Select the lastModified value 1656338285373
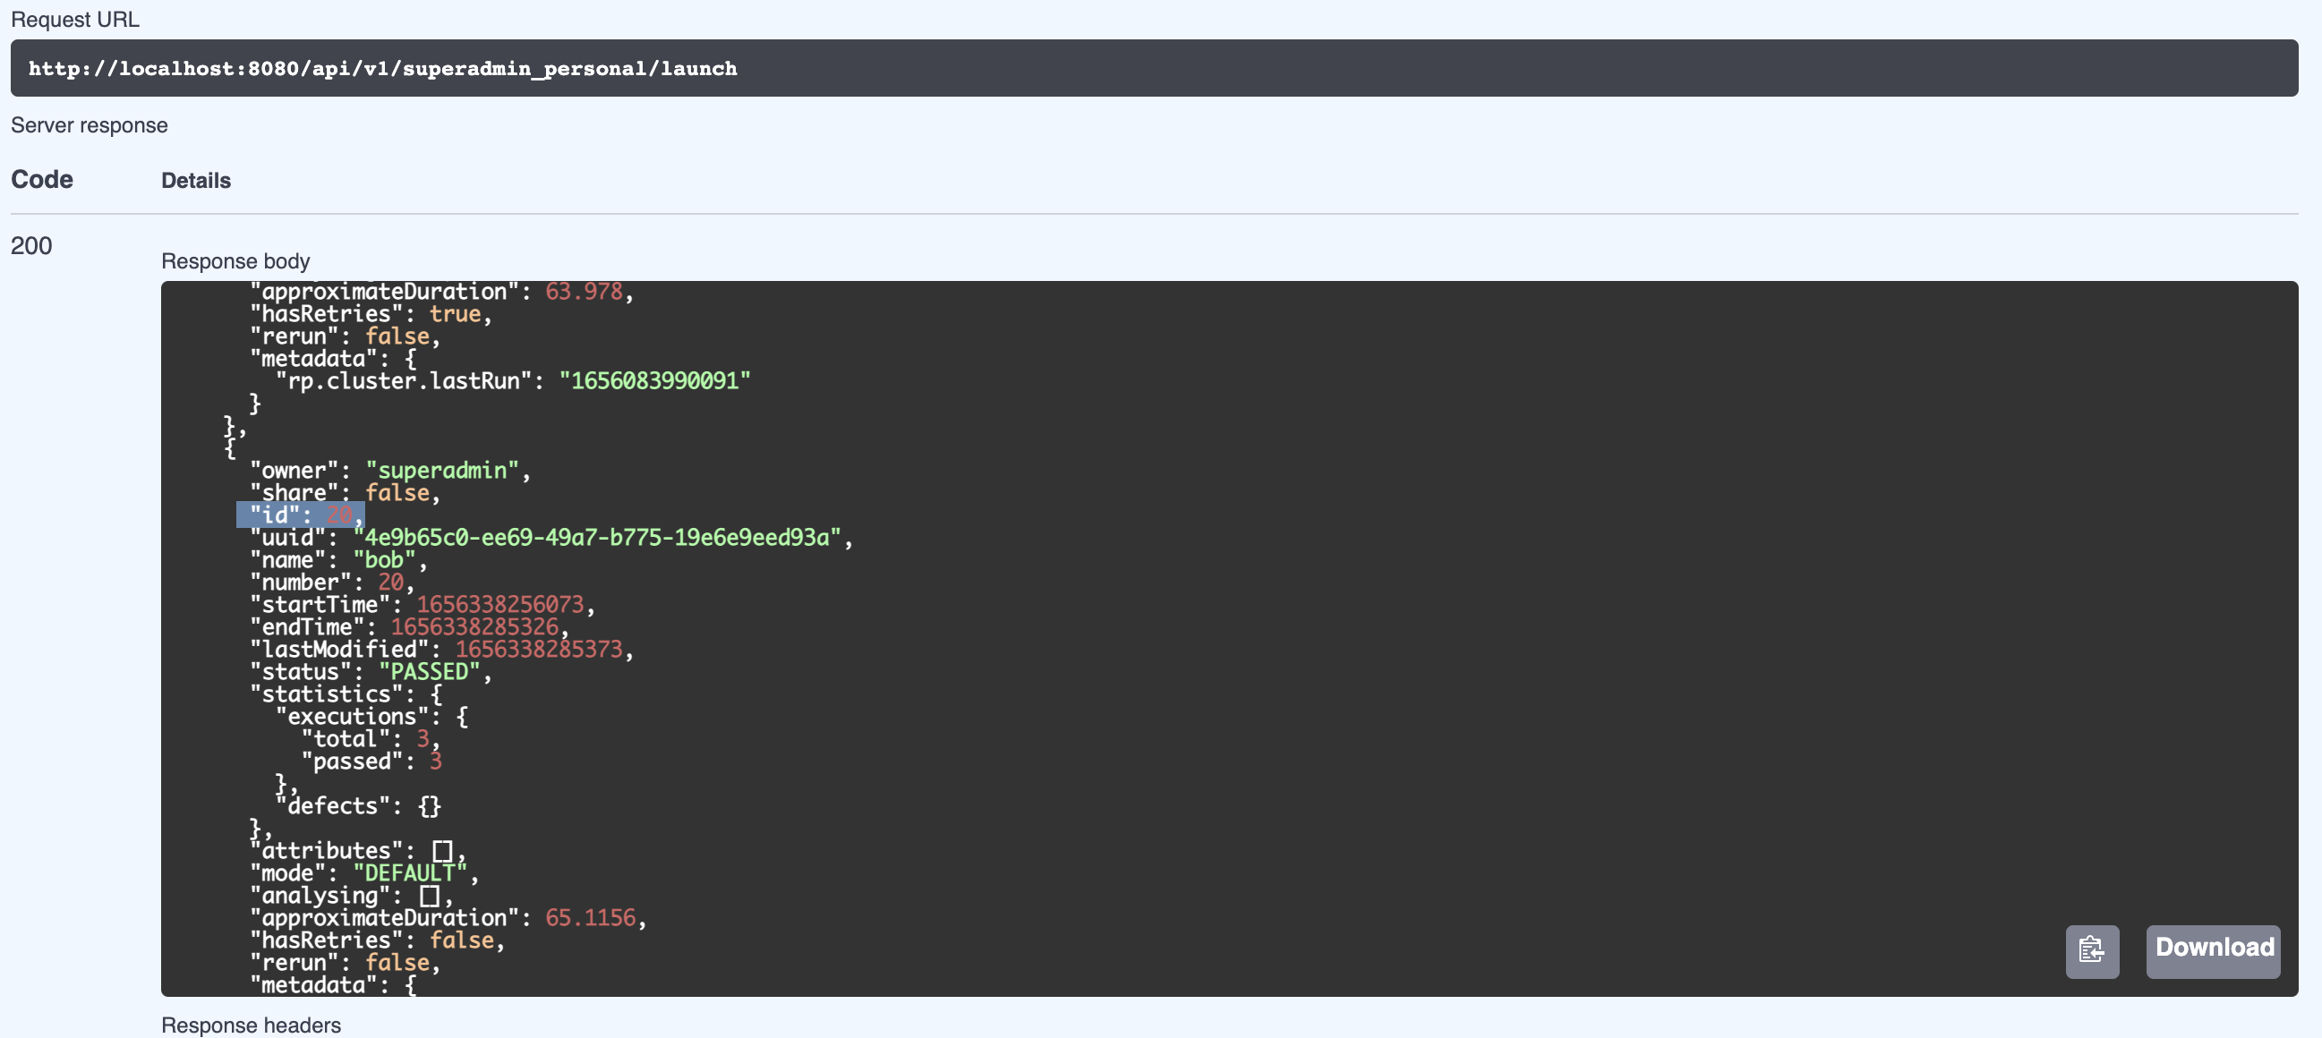2322x1038 pixels. click(x=538, y=649)
